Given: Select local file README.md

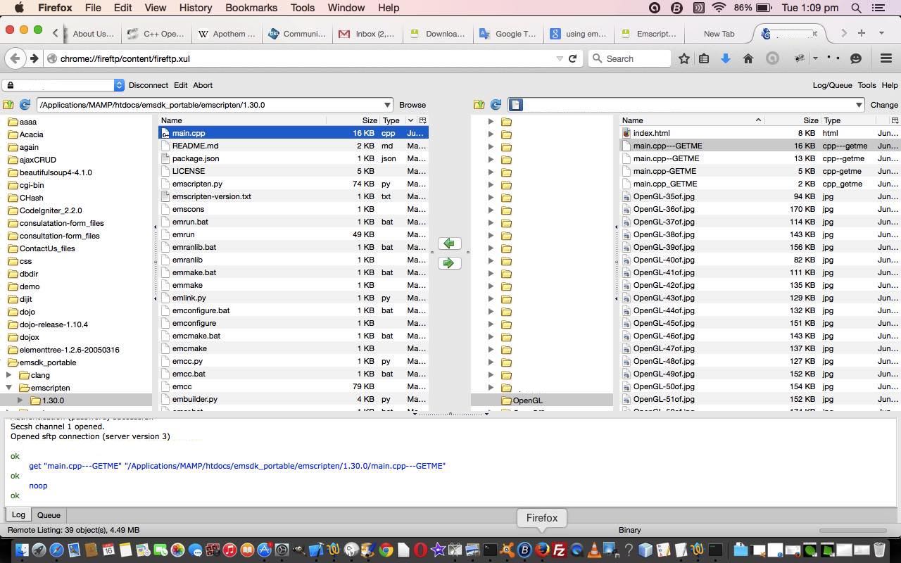Looking at the screenshot, I should [293, 146].
